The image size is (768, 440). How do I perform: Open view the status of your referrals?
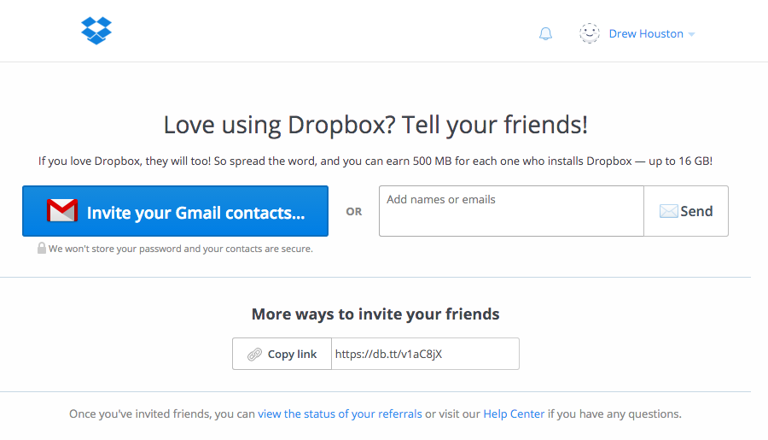pos(340,414)
